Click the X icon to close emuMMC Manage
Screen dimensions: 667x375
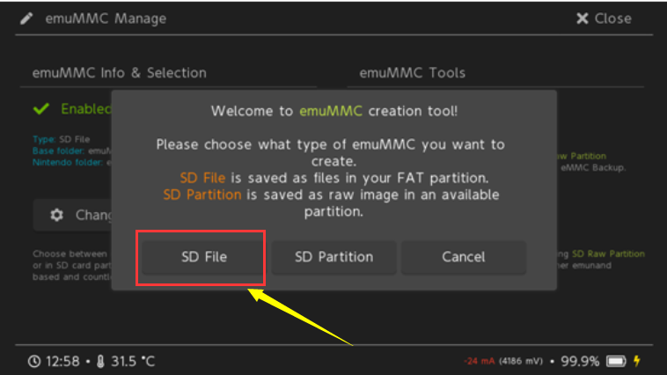tap(583, 18)
